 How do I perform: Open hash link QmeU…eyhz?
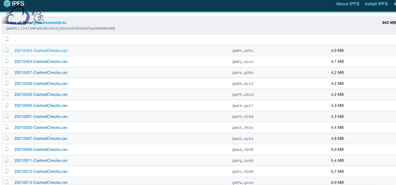(243, 139)
